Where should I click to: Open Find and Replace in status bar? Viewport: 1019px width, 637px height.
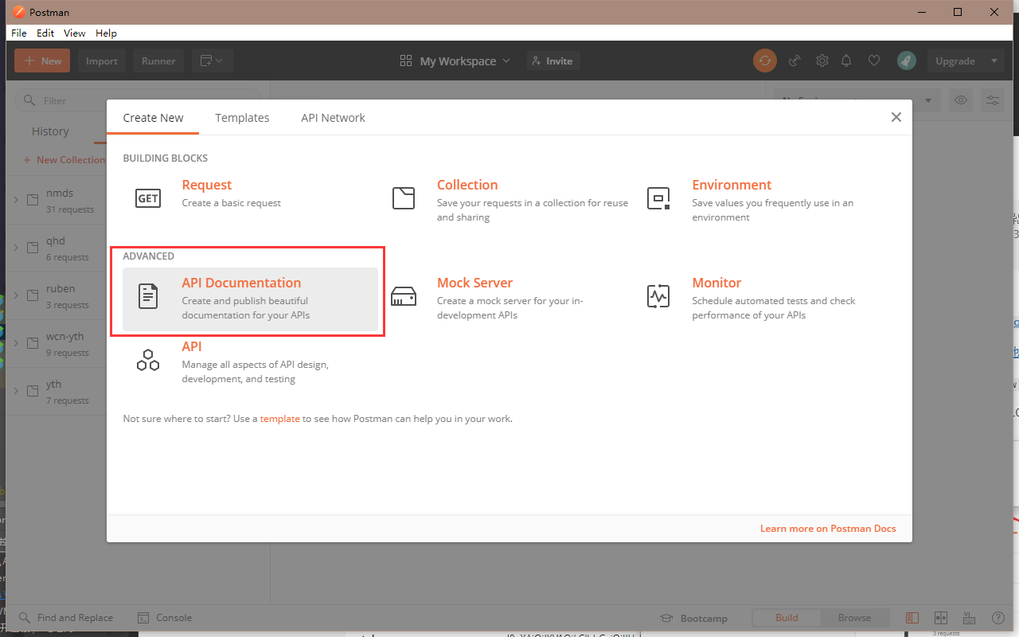point(66,618)
